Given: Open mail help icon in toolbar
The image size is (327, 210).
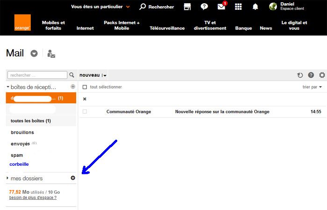Looking at the screenshot, I should click(x=311, y=75).
